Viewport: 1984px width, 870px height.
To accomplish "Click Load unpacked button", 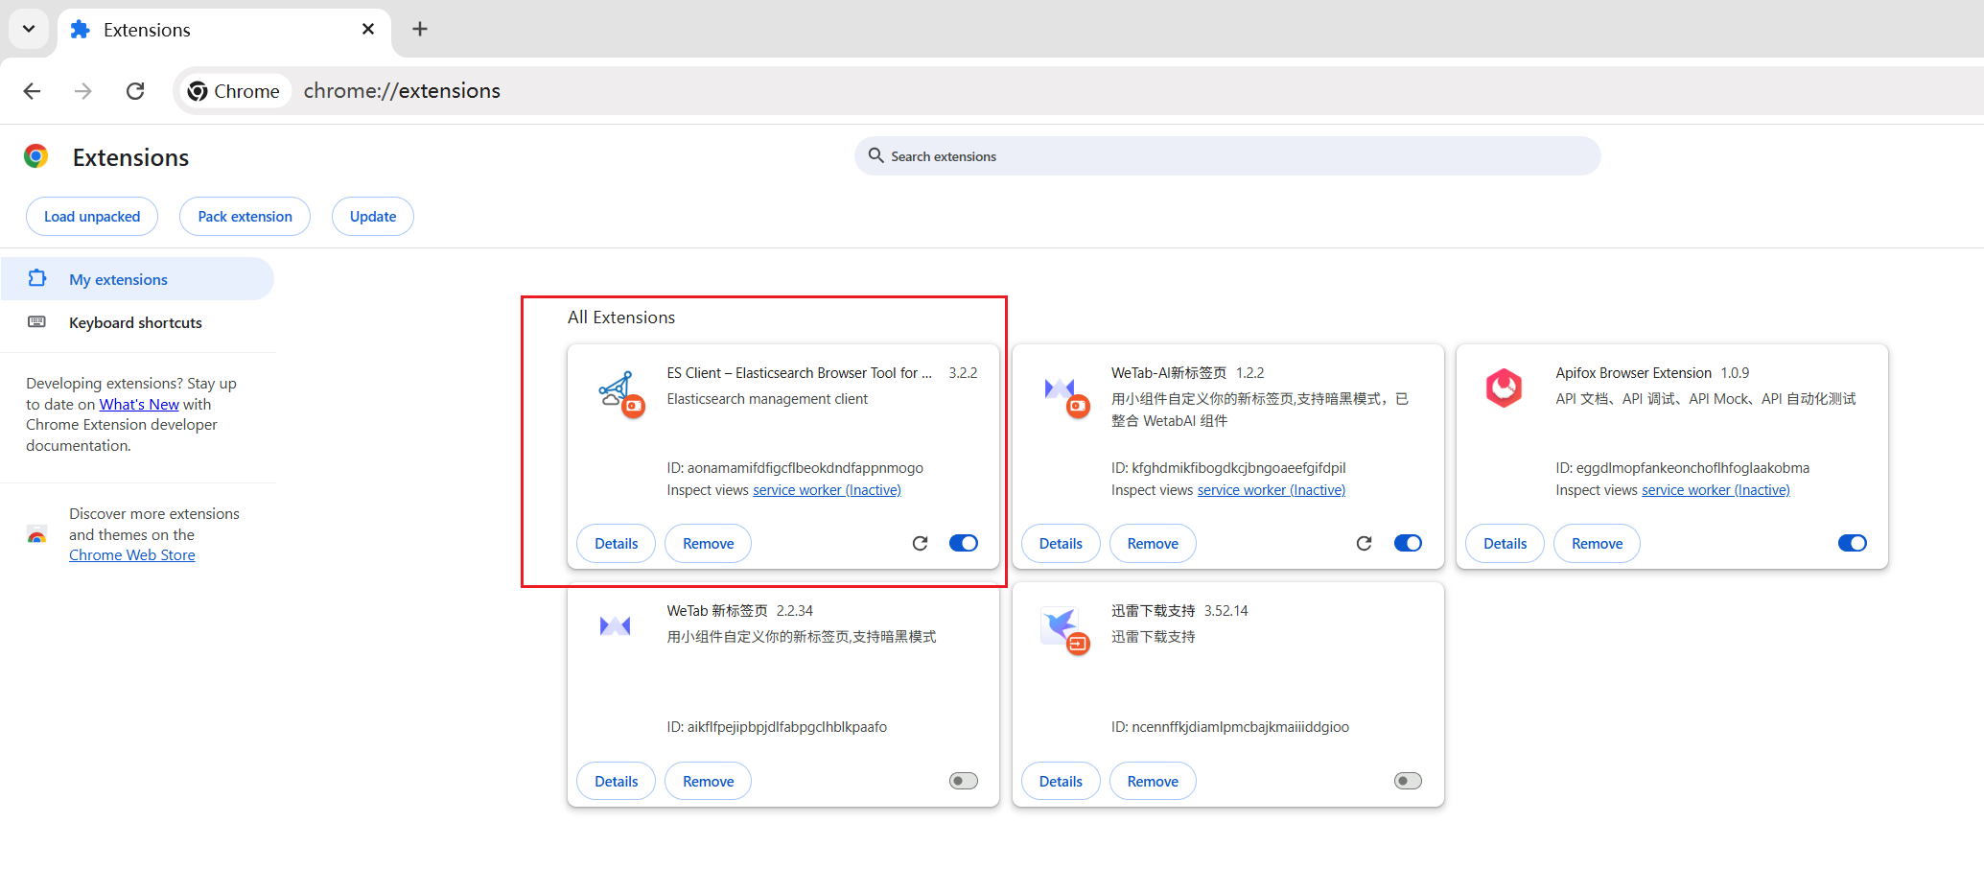I will (92, 217).
